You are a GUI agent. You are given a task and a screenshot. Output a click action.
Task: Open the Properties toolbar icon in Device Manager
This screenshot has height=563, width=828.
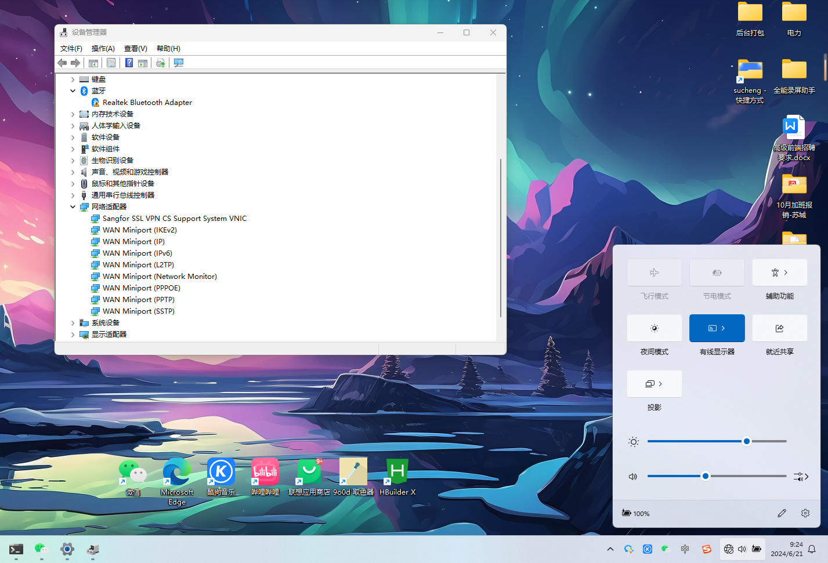[111, 63]
